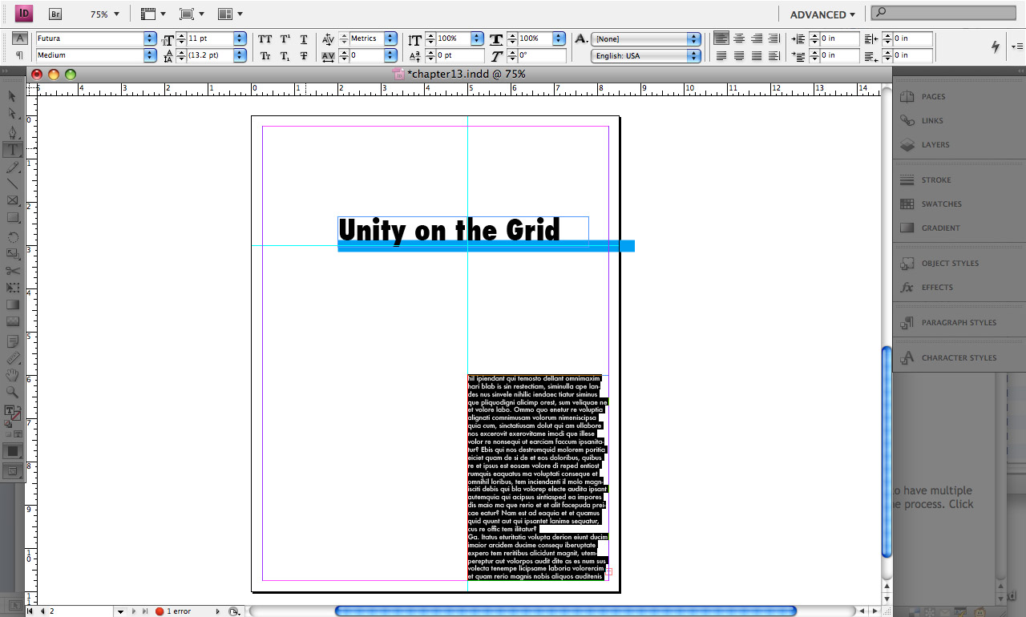Toggle Underline text formatting
Screen dimensions: 1026x617
click(x=304, y=39)
